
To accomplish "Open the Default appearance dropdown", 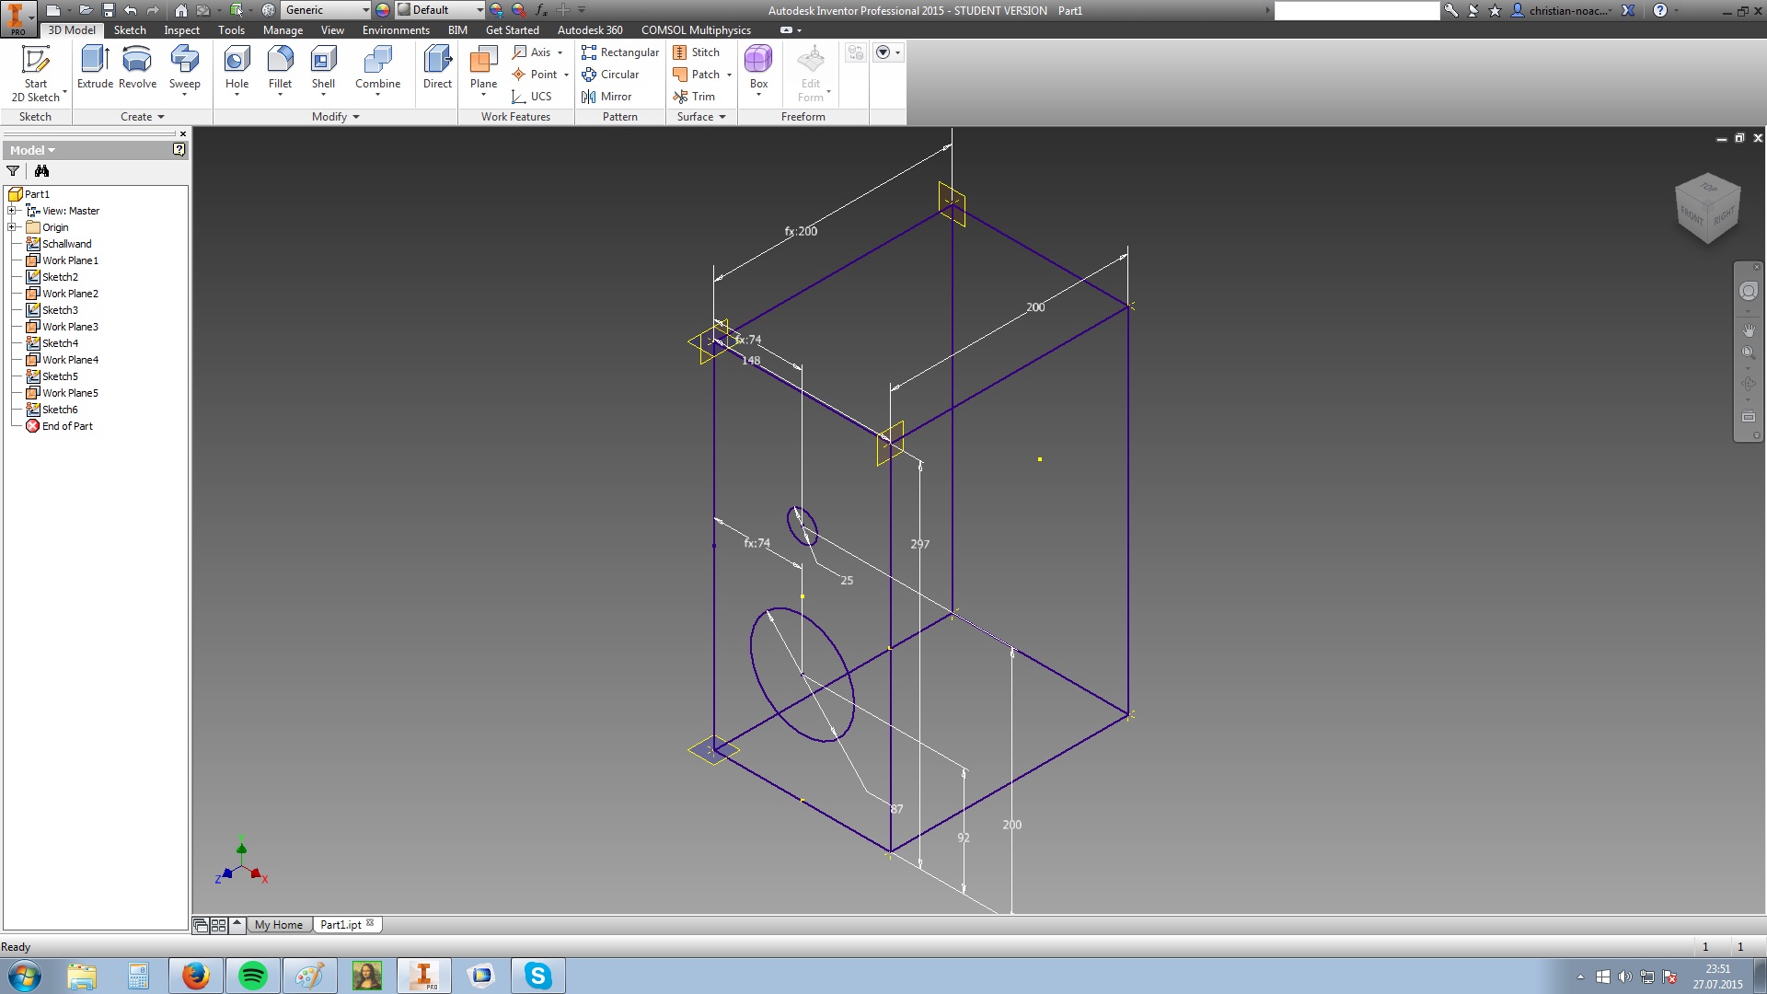I will (x=479, y=10).
